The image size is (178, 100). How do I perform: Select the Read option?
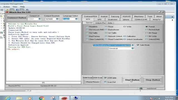(x=109, y=27)
